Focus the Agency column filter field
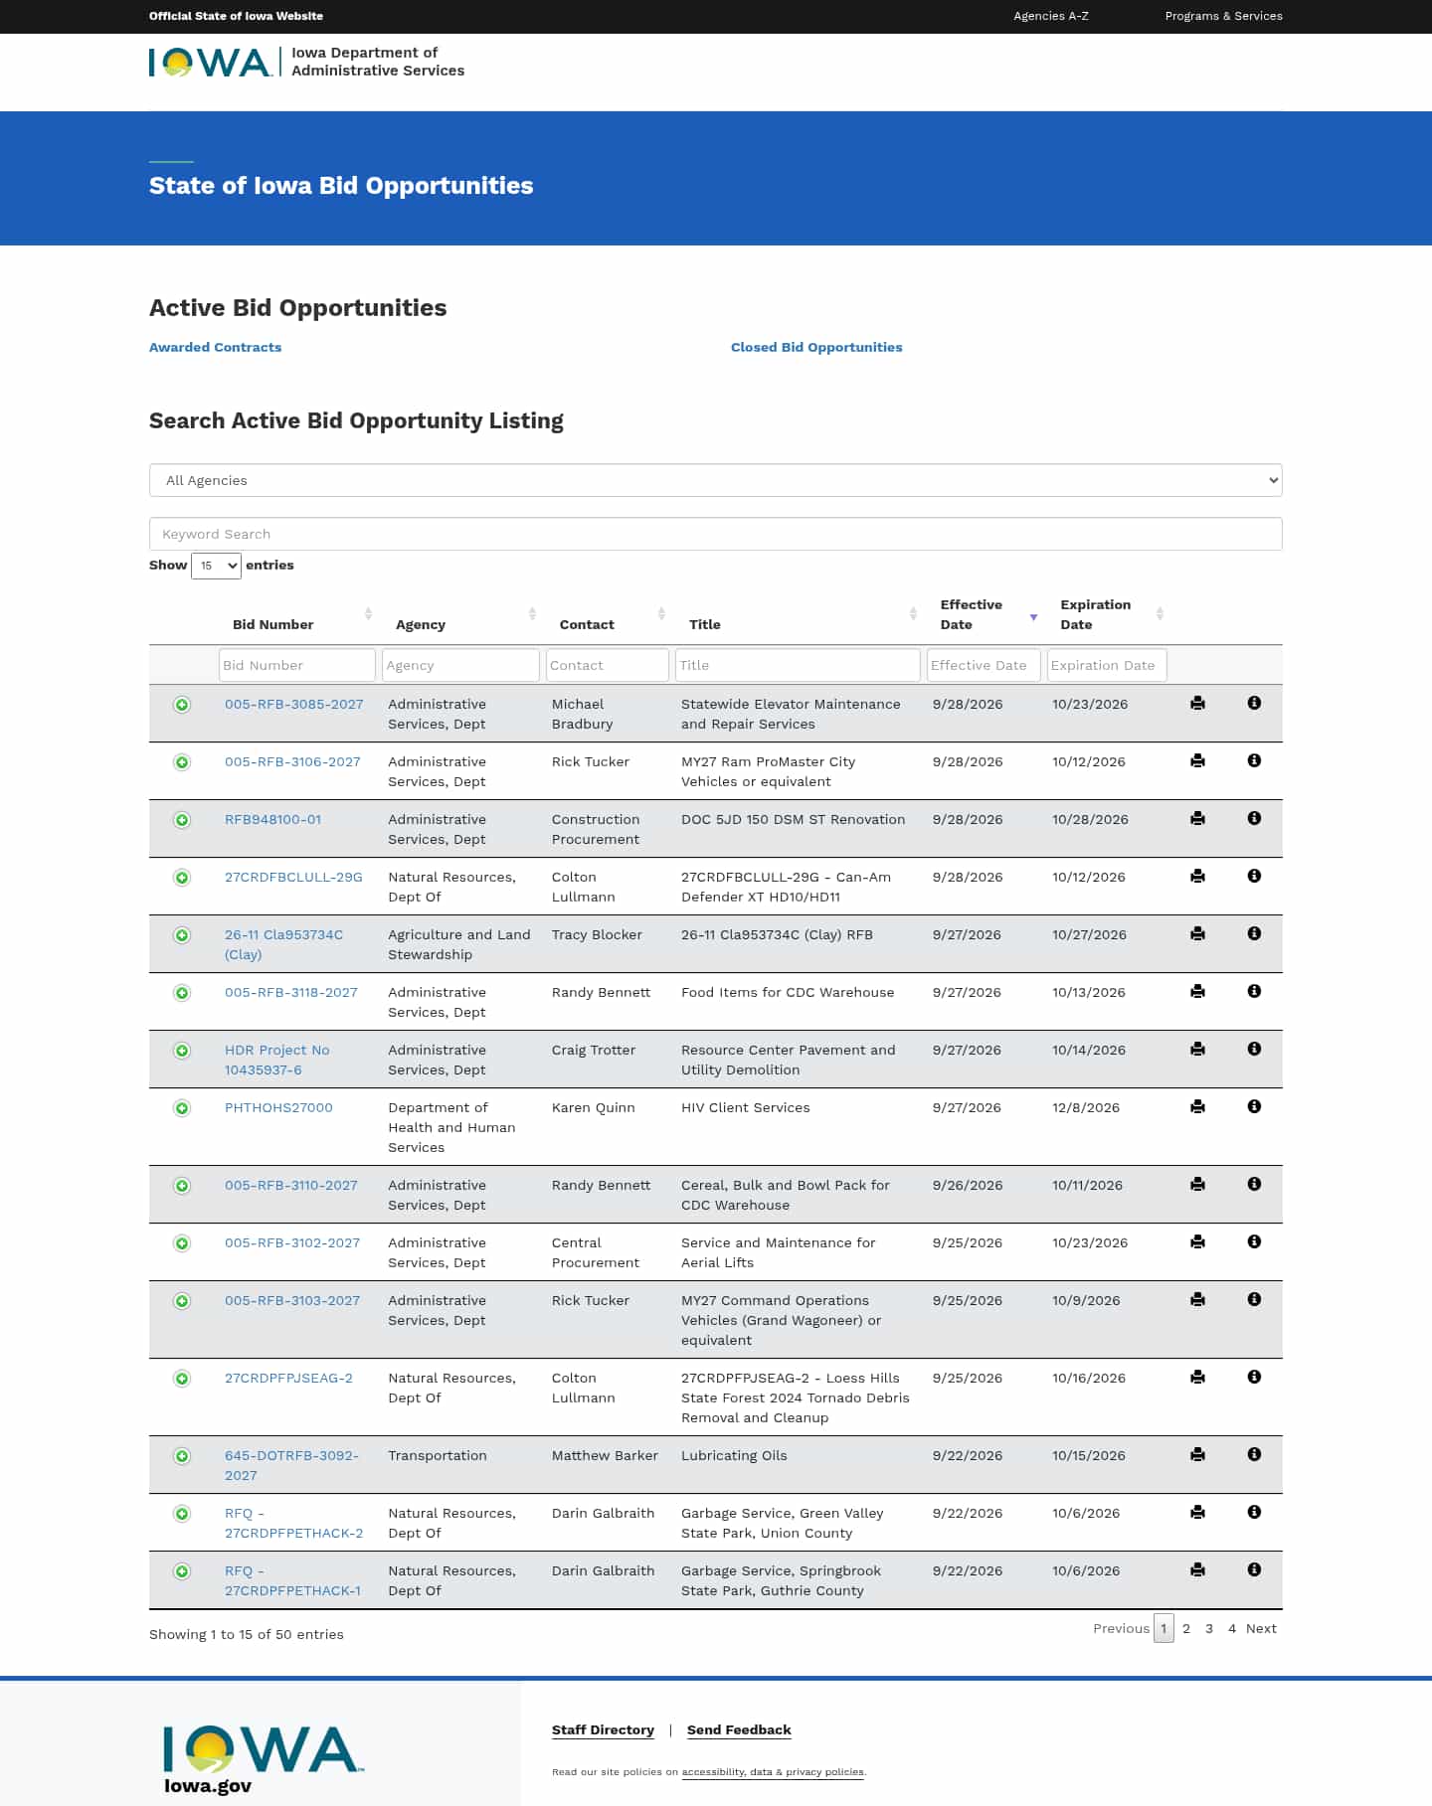 click(x=460, y=665)
